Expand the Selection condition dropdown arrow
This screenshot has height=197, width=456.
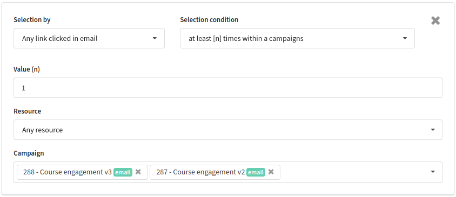coord(405,38)
